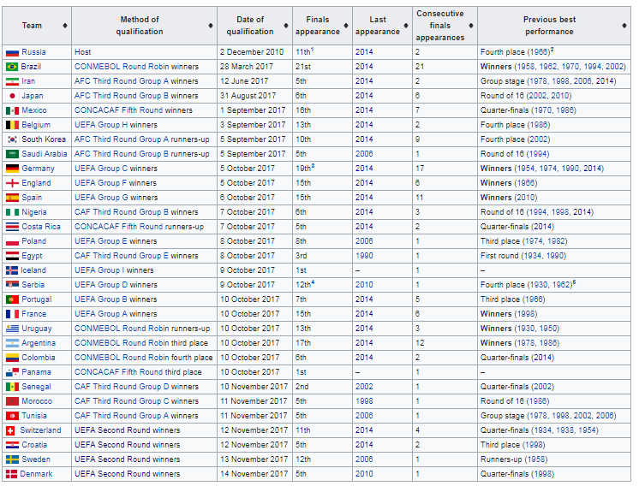The width and height of the screenshot is (639, 486).
Task: Click the Spain flag icon
Action: [x=12, y=198]
